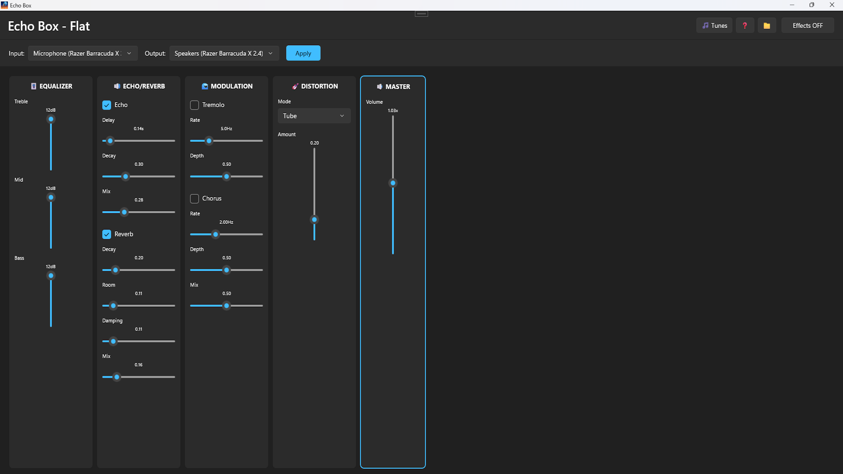Click the top center drag handle bar

[x=421, y=14]
